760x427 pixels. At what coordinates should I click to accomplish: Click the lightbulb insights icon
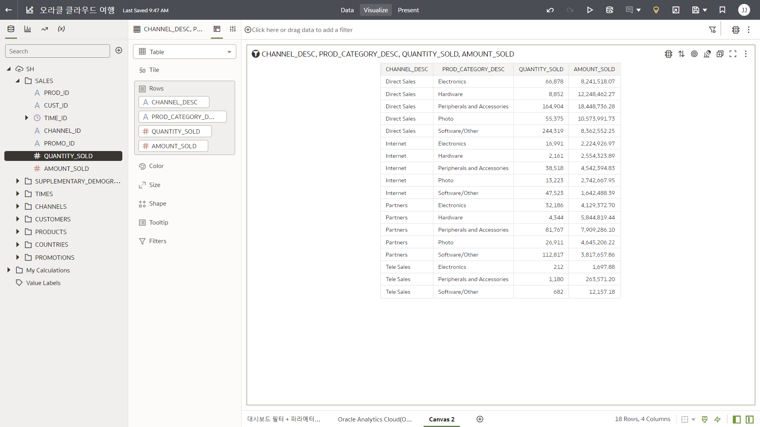tap(656, 10)
